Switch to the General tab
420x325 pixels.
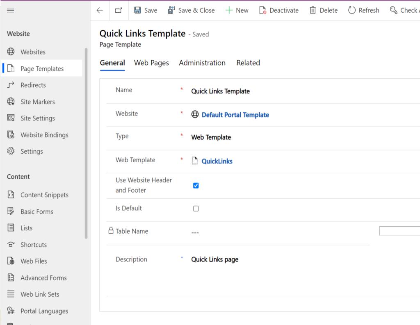click(112, 63)
